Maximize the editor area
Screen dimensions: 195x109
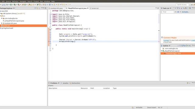click(x=158, y=8)
